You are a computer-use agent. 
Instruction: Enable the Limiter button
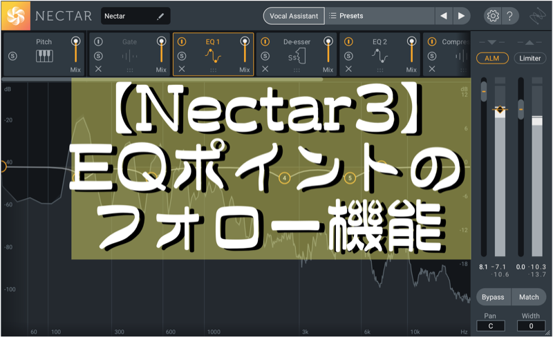(529, 58)
